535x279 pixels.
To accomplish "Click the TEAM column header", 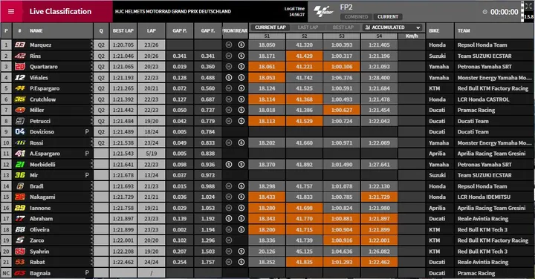I will [x=464, y=30].
